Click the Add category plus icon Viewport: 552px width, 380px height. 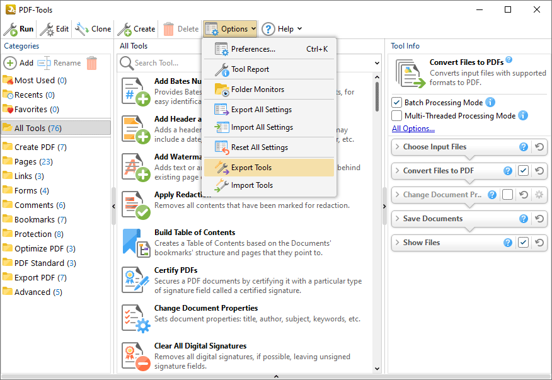click(10, 63)
